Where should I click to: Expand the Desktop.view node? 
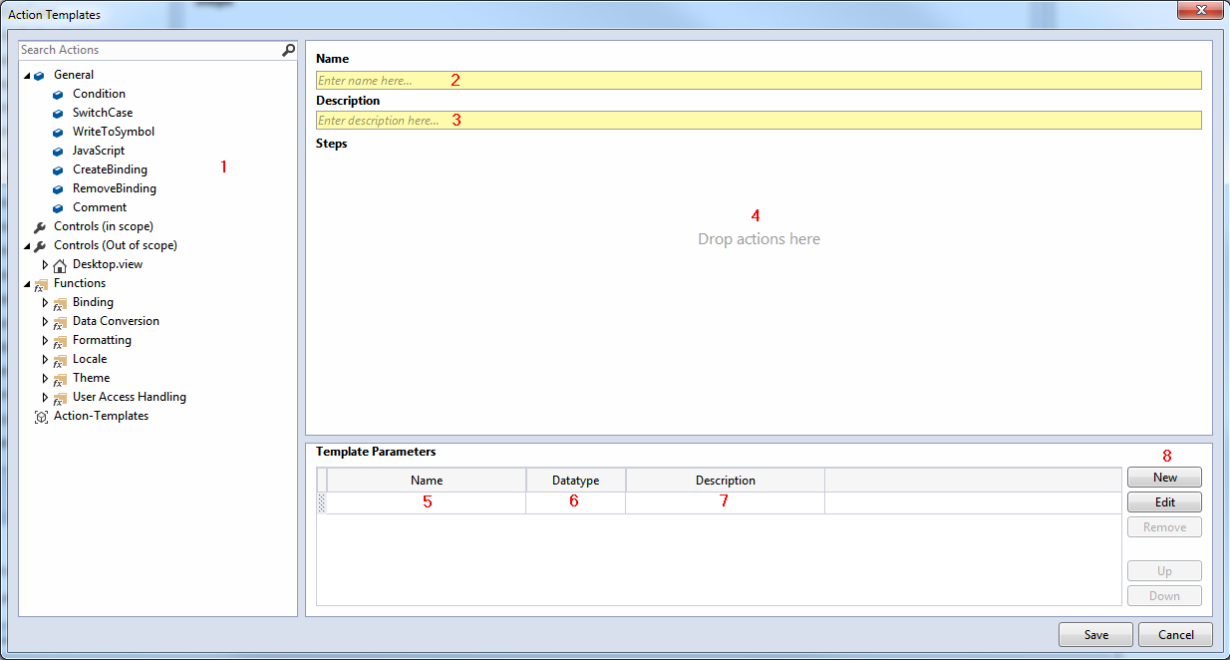tap(45, 264)
